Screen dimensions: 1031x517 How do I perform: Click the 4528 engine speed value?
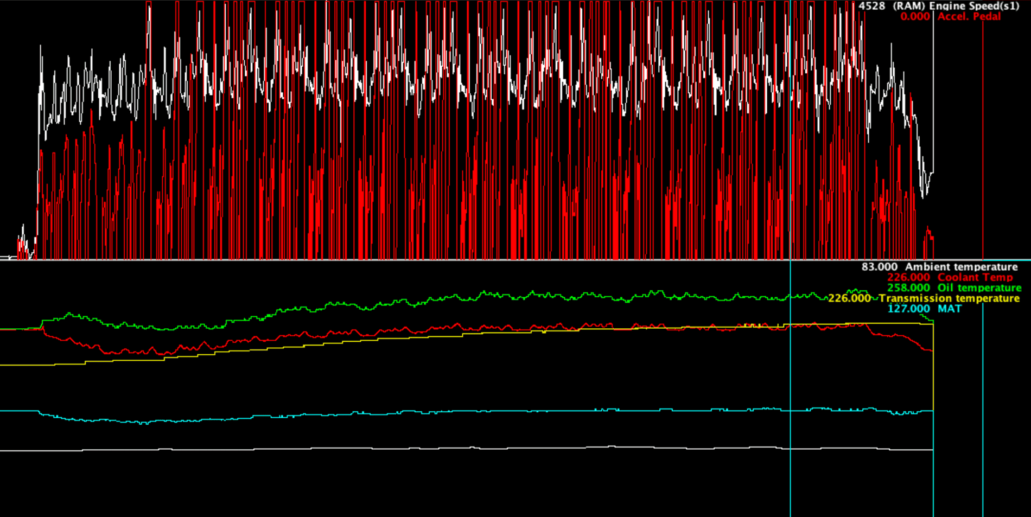pos(871,6)
